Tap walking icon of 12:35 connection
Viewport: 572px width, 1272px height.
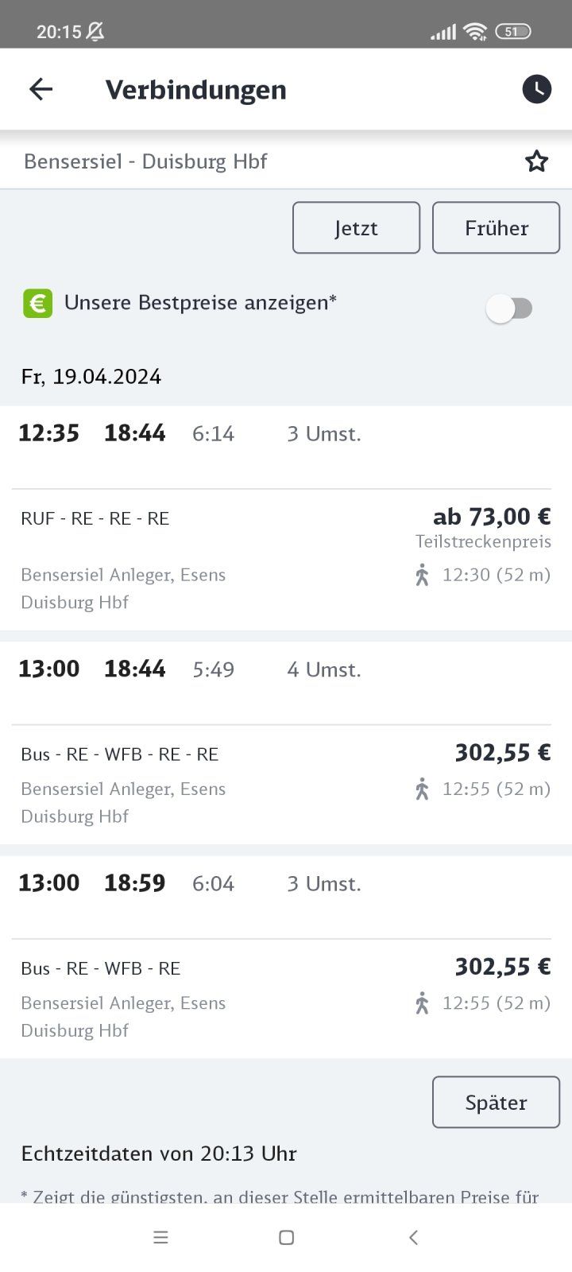pyautogui.click(x=422, y=575)
